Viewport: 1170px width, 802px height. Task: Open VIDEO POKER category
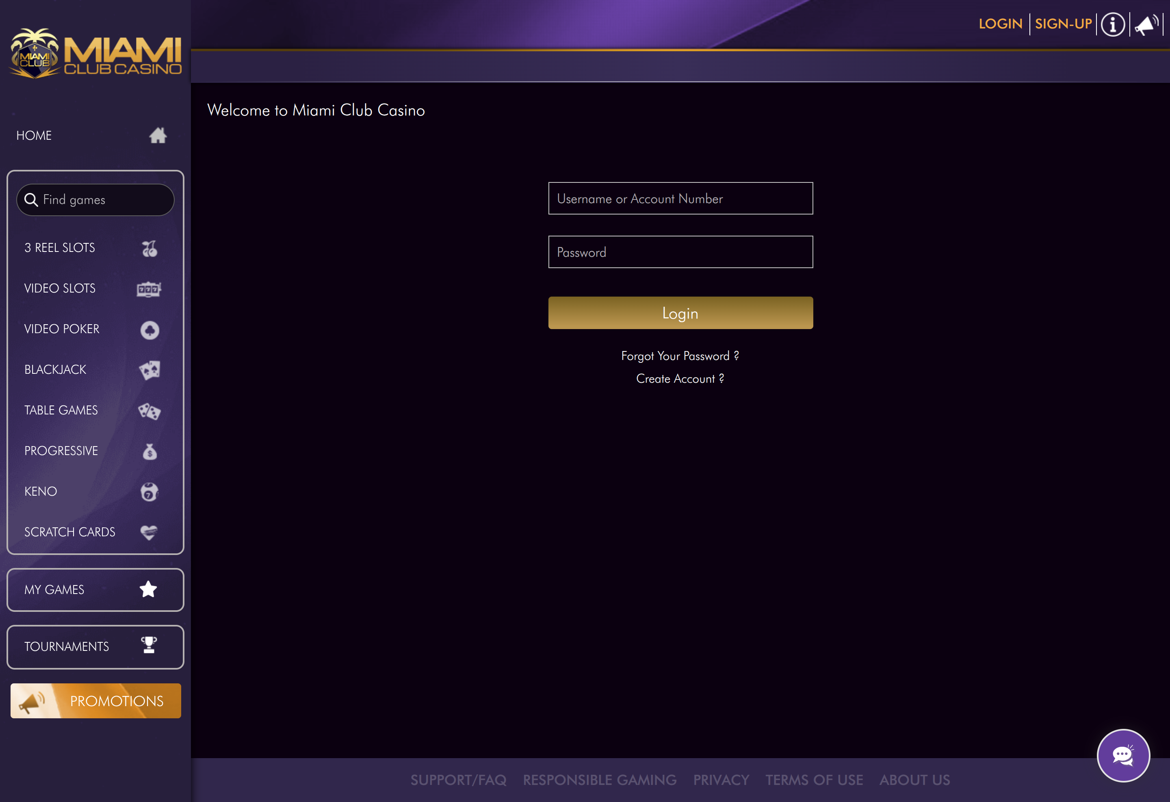pyautogui.click(x=62, y=329)
